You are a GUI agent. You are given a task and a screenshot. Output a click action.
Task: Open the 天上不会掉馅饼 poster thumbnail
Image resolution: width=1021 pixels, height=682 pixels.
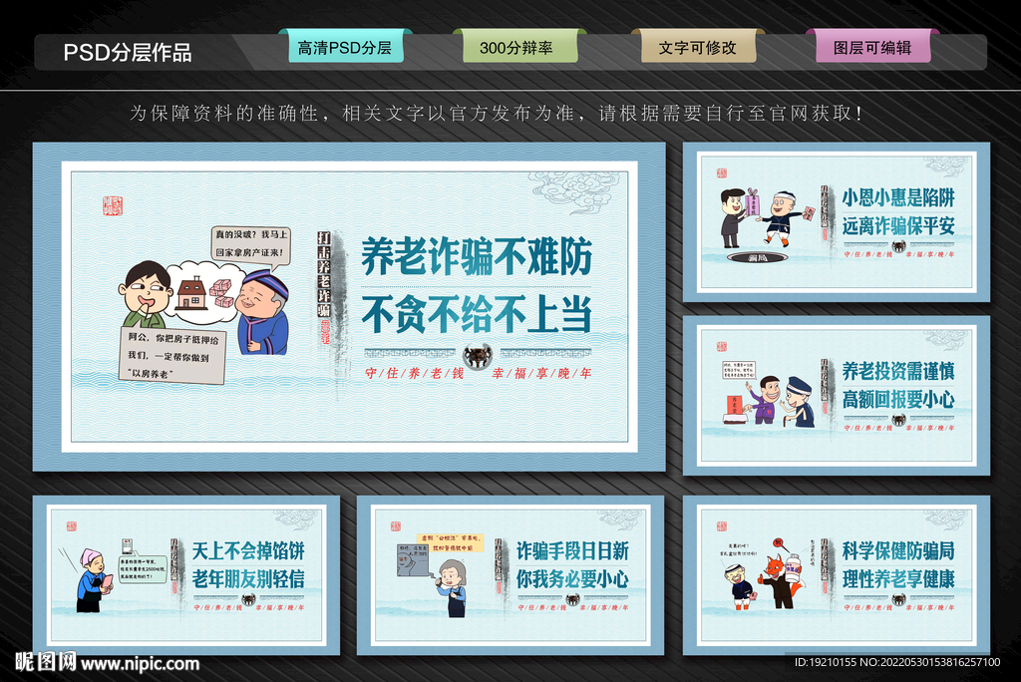[x=186, y=575]
